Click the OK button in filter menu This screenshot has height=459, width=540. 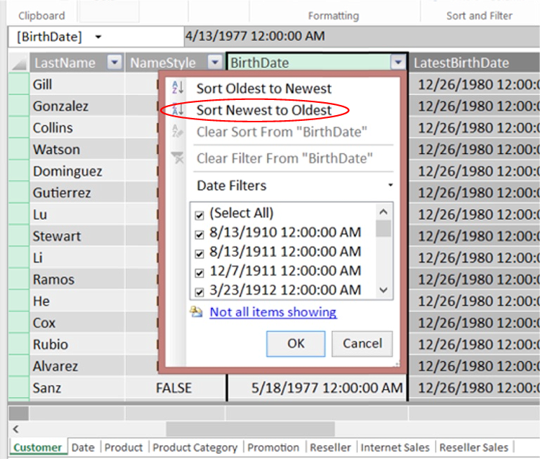(296, 343)
